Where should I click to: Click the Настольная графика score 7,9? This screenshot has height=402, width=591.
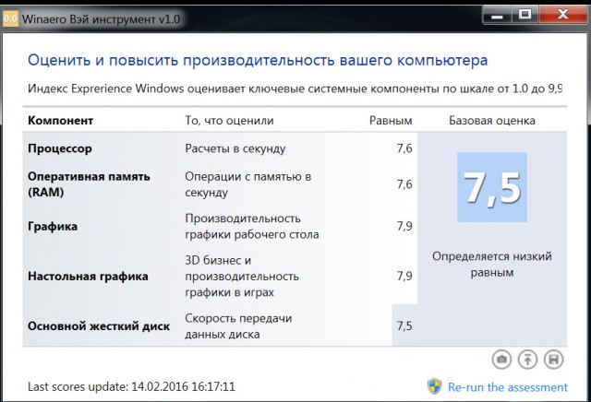pos(404,277)
